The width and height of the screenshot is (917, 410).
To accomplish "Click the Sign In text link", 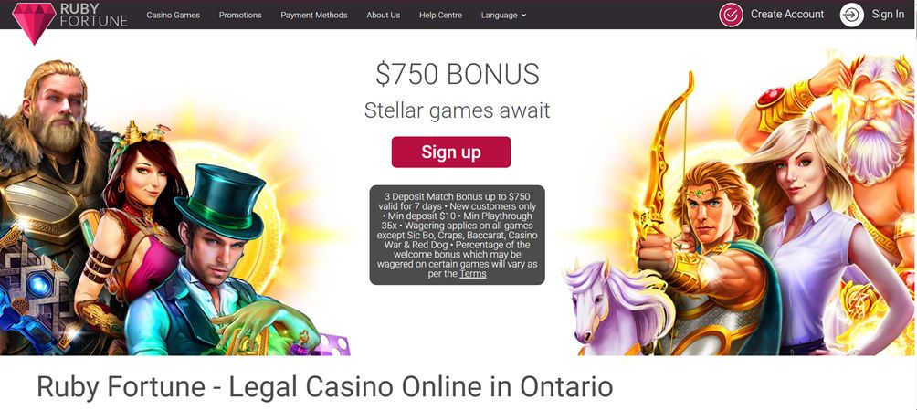I will 888,15.
